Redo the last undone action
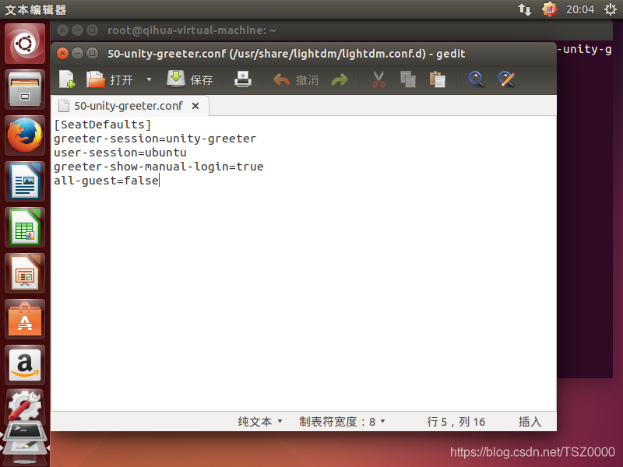This screenshot has width=623, height=467. 340,80
